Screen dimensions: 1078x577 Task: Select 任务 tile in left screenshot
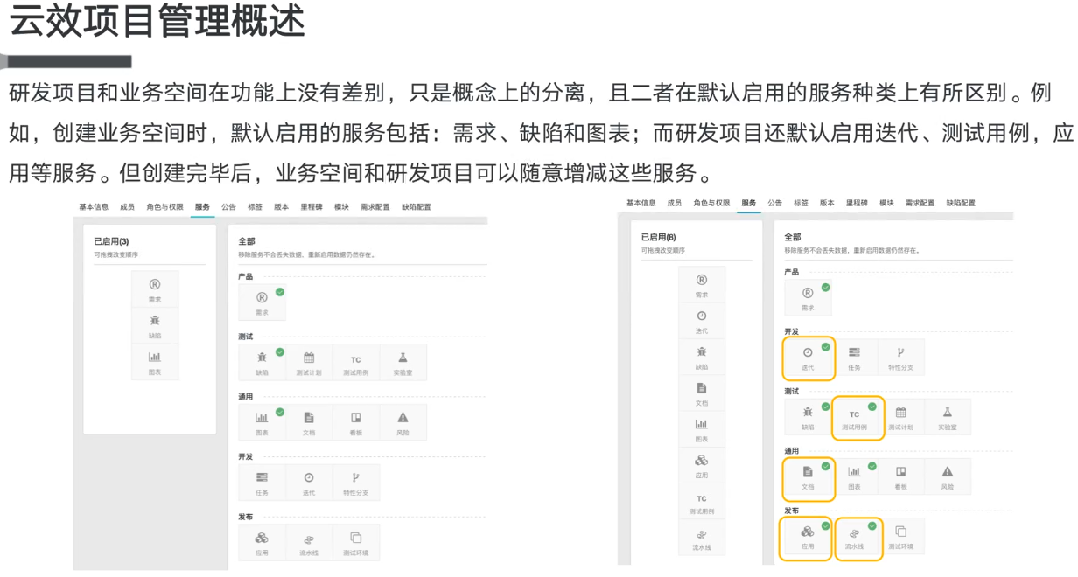pos(262,483)
